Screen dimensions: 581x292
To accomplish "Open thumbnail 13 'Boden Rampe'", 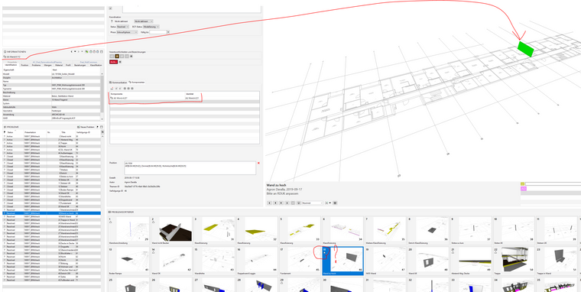I will [128, 261].
